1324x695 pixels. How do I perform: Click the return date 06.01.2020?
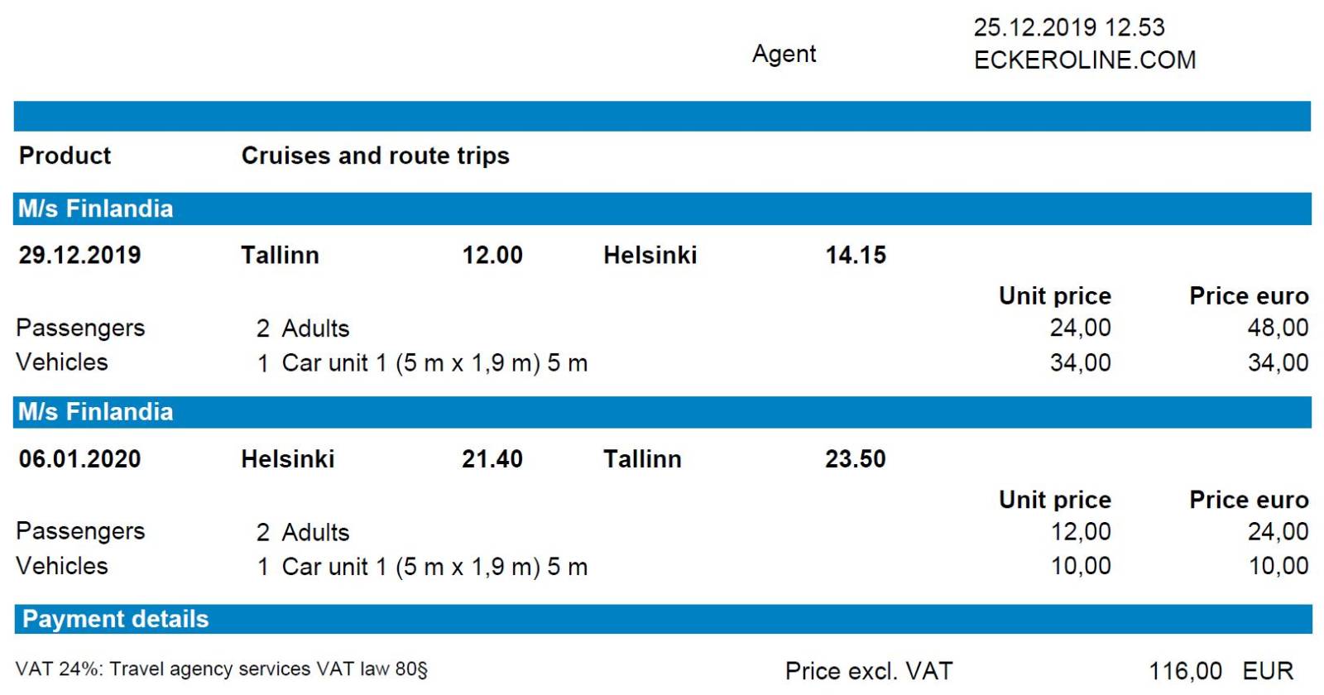(79, 459)
